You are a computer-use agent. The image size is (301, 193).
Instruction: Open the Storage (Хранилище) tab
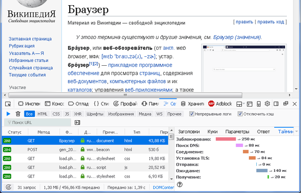192,104
